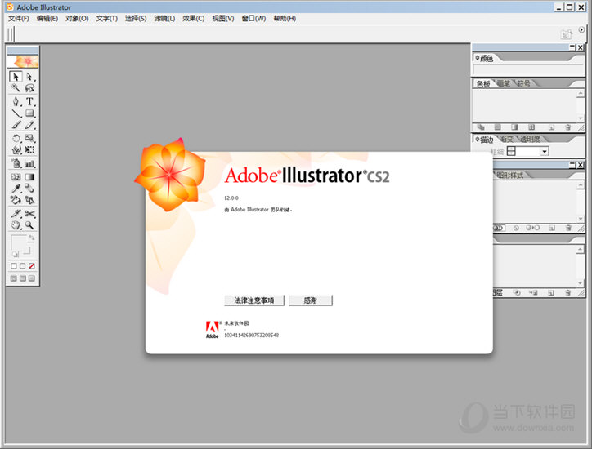
Task: Switch to the 色板 tab
Action: pos(483,84)
